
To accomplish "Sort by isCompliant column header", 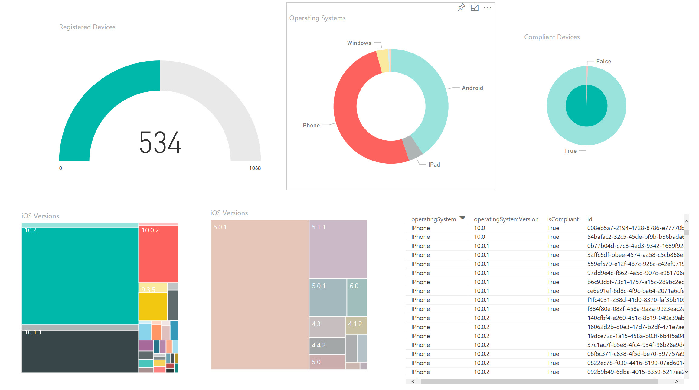I will 562,219.
